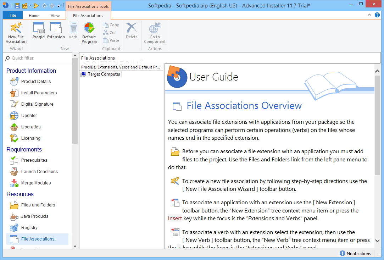The width and height of the screenshot is (384, 260).
Task: Click the File Associations Tools contextual tab
Action: point(88,6)
